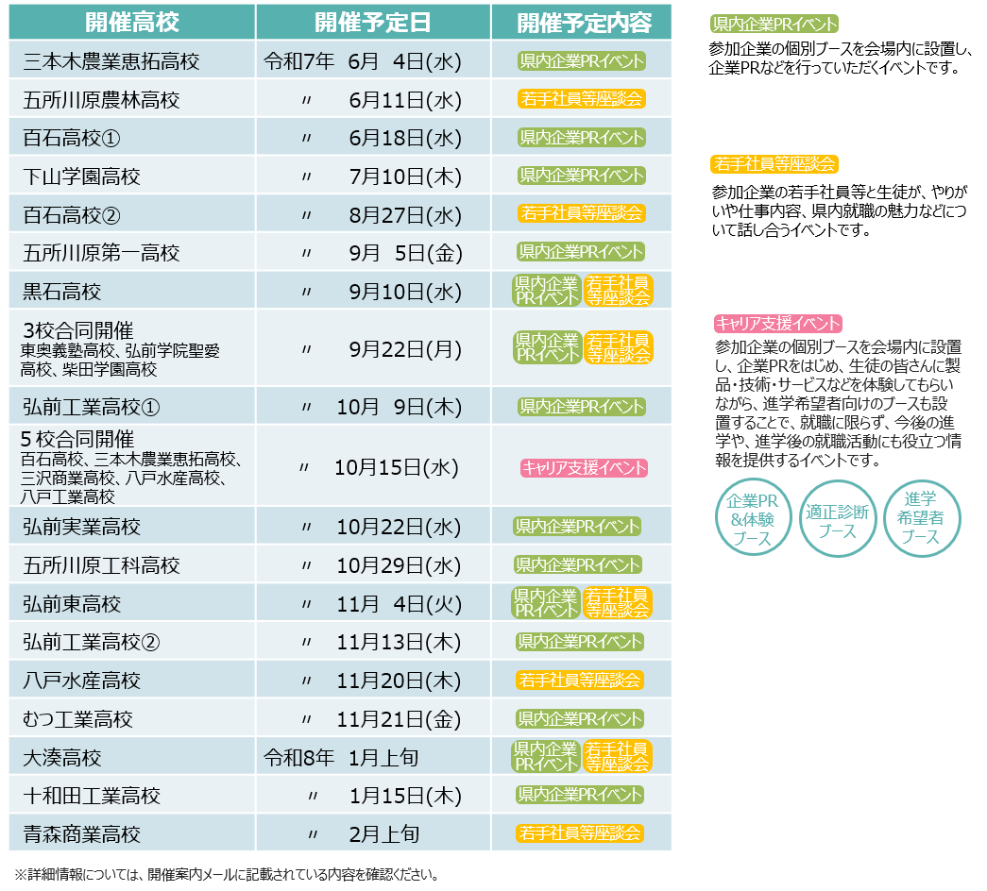Click the 適正診断ブース circle
This screenshot has height=891, width=987.
pos(837,518)
